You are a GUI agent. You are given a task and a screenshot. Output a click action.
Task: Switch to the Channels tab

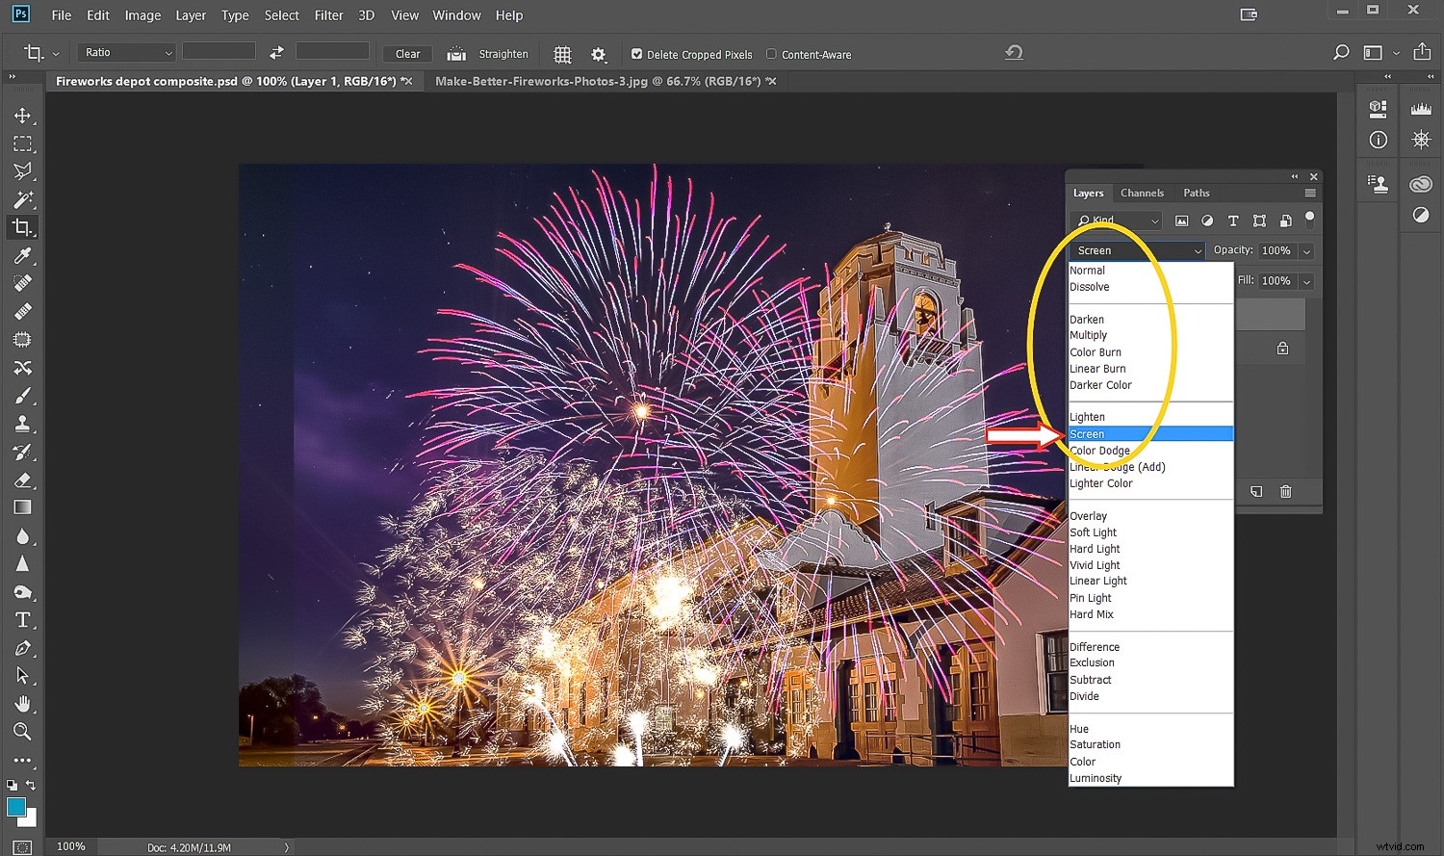[1142, 193]
